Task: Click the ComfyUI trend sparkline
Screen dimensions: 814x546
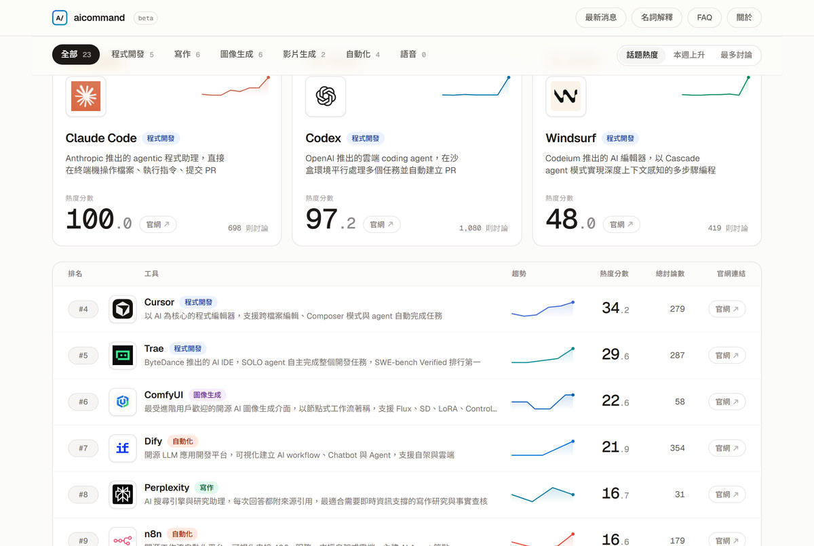Action: coord(543,402)
